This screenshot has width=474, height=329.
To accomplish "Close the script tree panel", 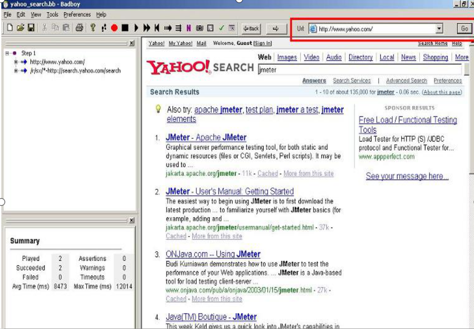I will tap(132, 43).
